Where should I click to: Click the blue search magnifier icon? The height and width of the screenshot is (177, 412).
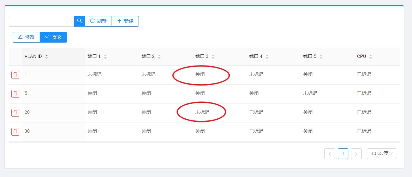pyautogui.click(x=80, y=21)
